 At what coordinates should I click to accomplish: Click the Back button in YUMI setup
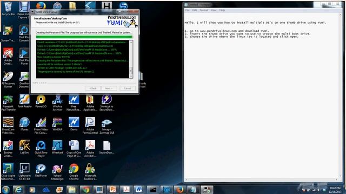(93, 88)
